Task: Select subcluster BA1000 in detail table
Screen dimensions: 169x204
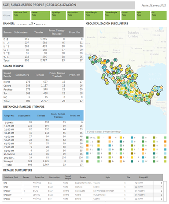Action: click(7, 191)
